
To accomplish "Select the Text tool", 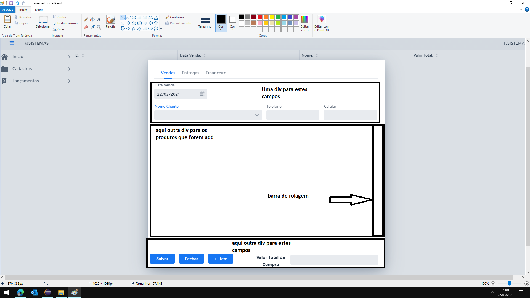I will click(x=99, y=20).
